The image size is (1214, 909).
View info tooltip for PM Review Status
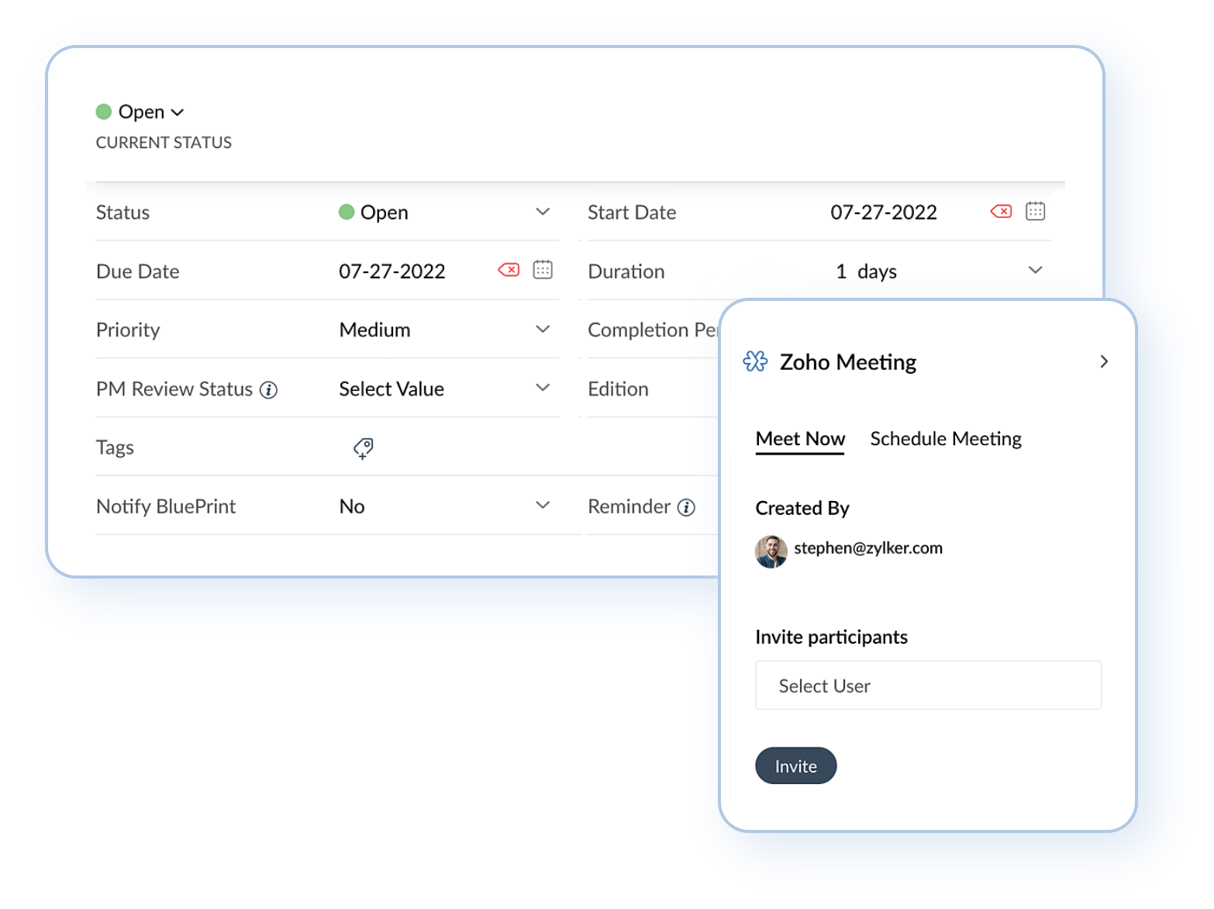click(x=269, y=389)
